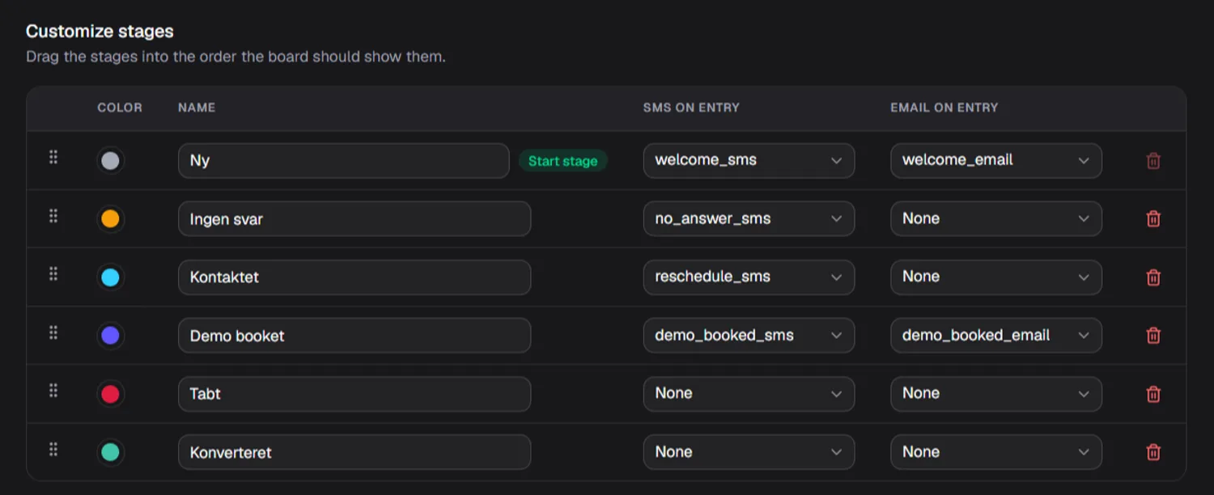The height and width of the screenshot is (495, 1214).
Task: Click the delete trash icon for Ny stage
Action: pyautogui.click(x=1153, y=161)
